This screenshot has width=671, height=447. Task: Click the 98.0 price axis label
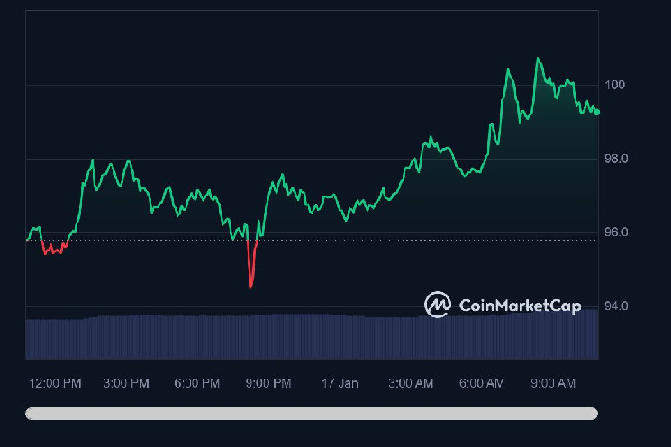[615, 159]
